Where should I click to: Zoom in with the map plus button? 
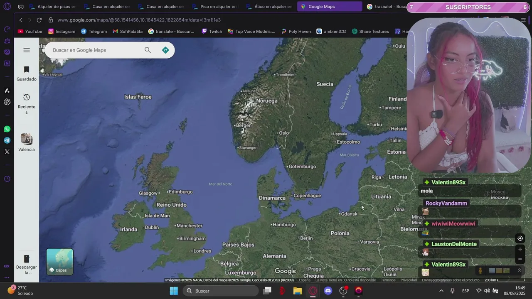(520, 249)
